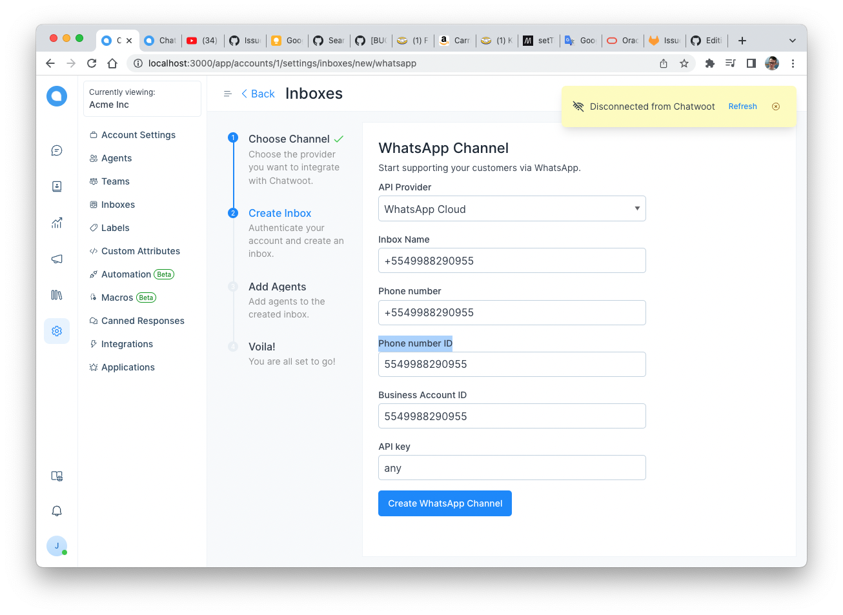This screenshot has height=615, width=843.
Task: Open Help Center library icon in rail
Action: tap(57, 295)
